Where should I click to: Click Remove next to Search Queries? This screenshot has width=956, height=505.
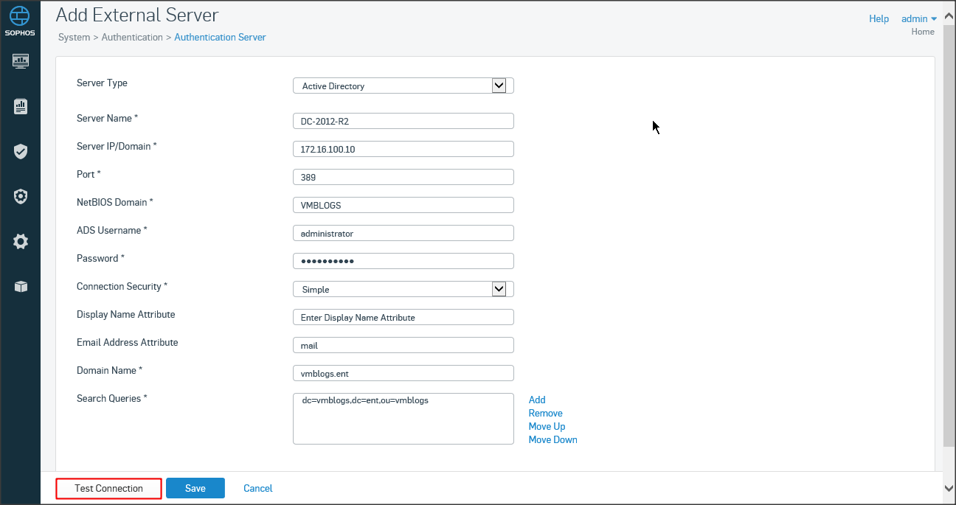[x=545, y=413]
